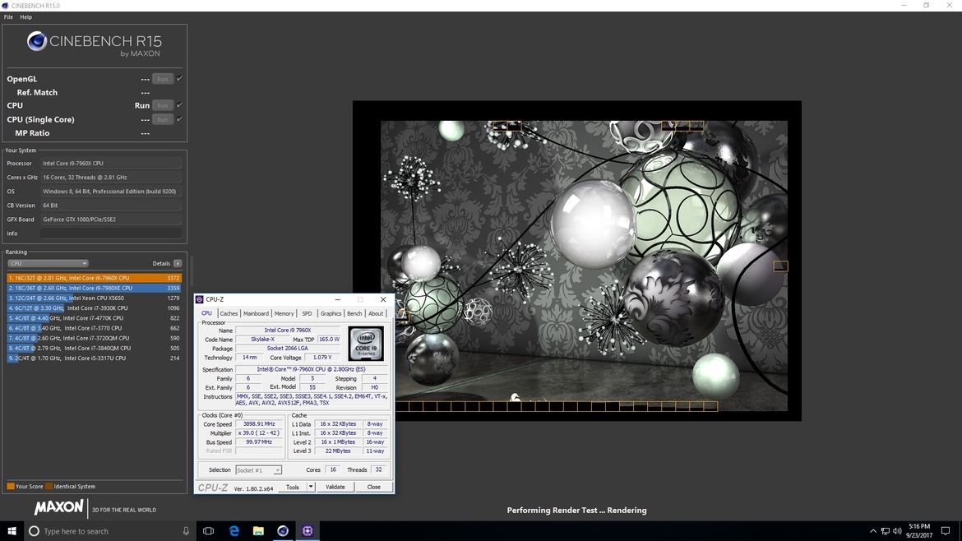Launch Microsoft Edge from taskbar

tap(234, 531)
